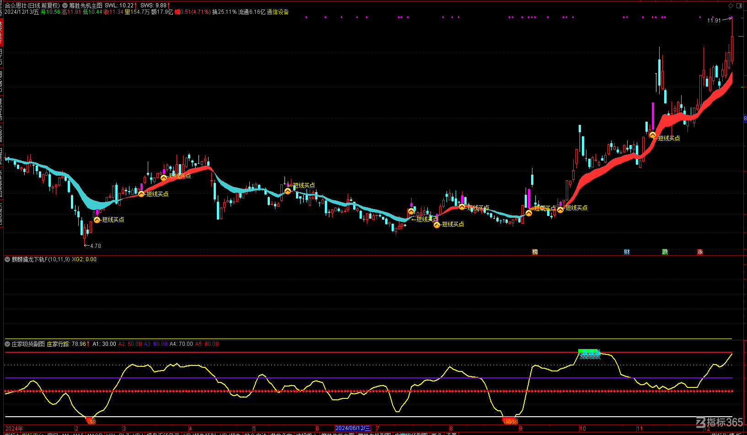Collapse the 筹胜先机主图 indicator arrow icon

pyautogui.click(x=65, y=5)
